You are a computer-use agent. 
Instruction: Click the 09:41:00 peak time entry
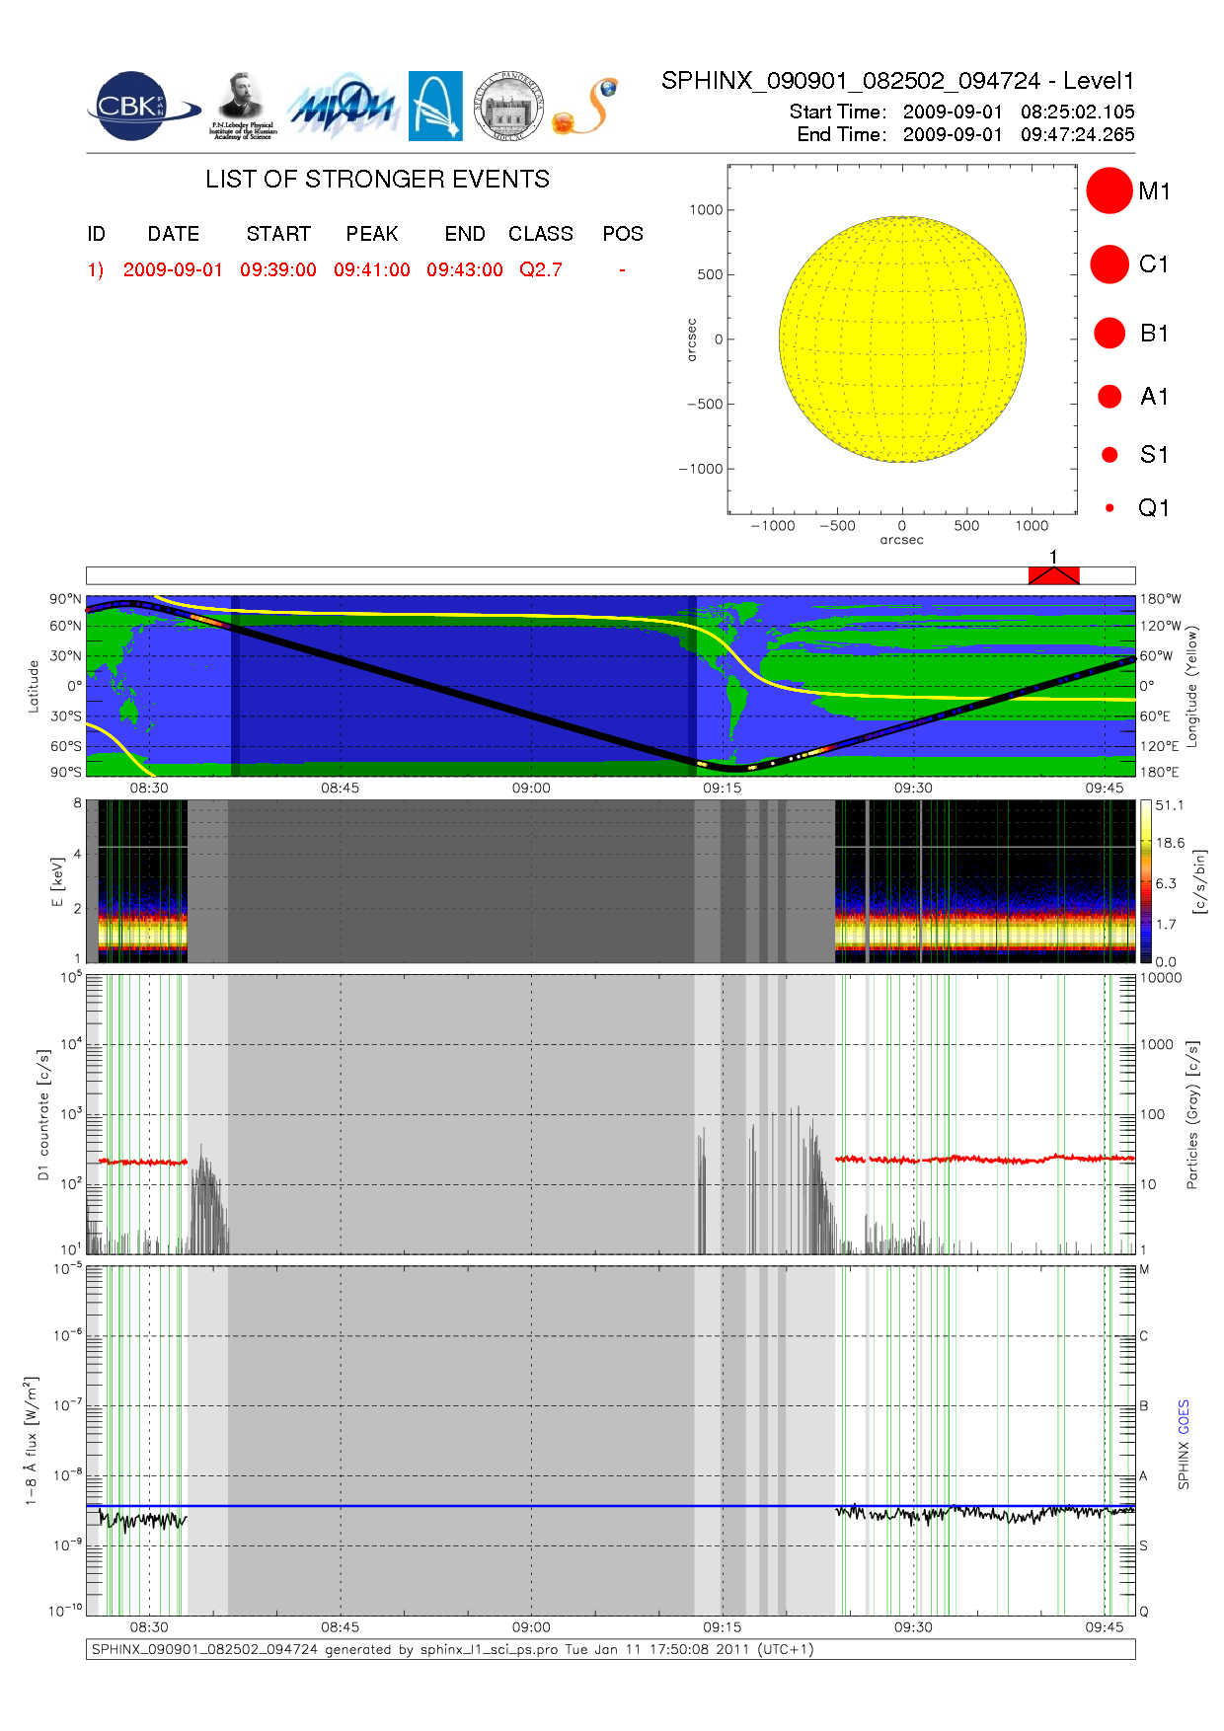coord(371,270)
